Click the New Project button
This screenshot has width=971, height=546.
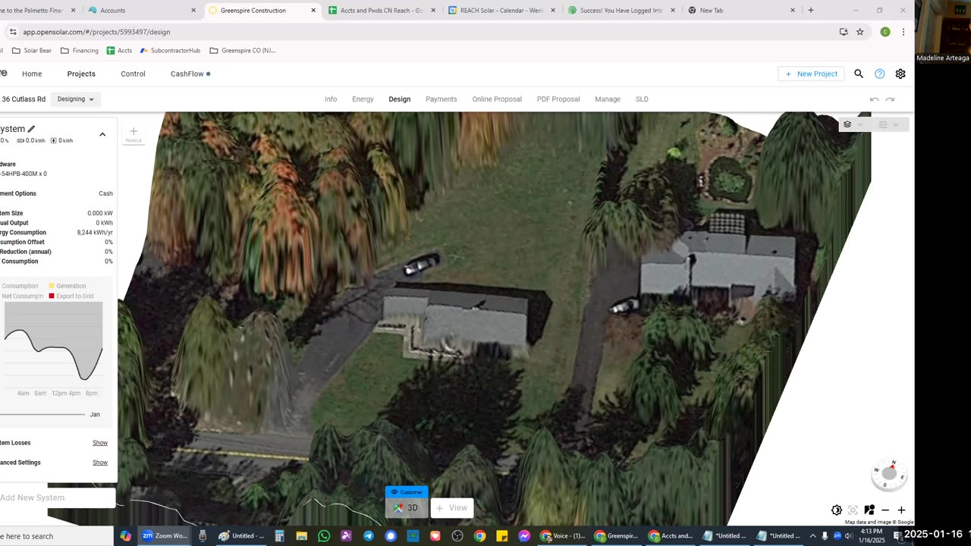point(811,74)
